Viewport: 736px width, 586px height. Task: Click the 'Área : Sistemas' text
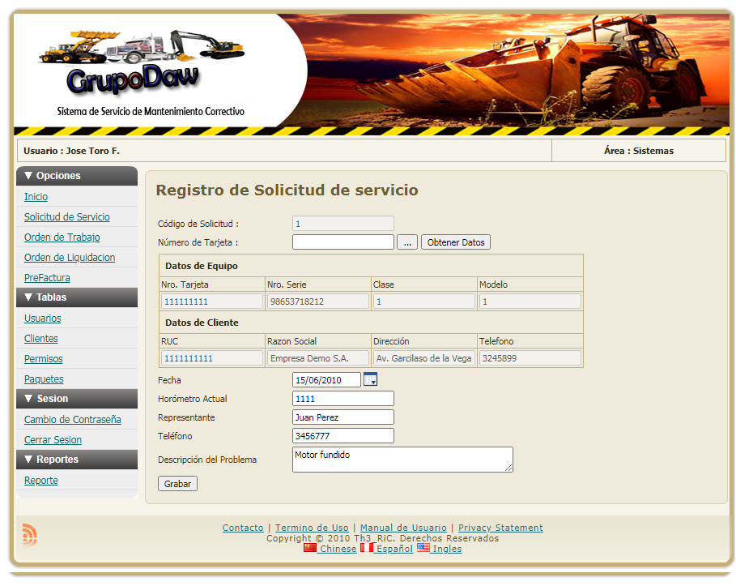pyautogui.click(x=639, y=151)
